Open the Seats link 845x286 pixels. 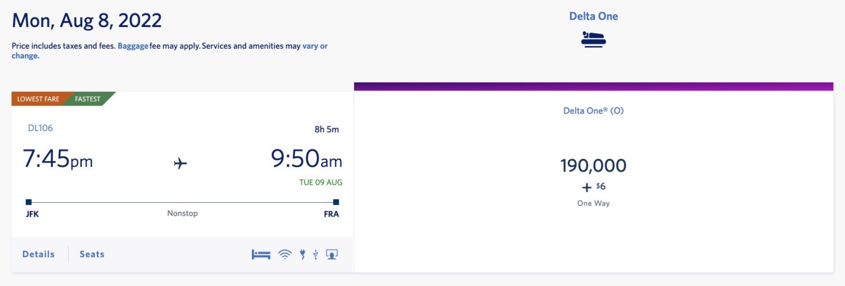pos(92,254)
